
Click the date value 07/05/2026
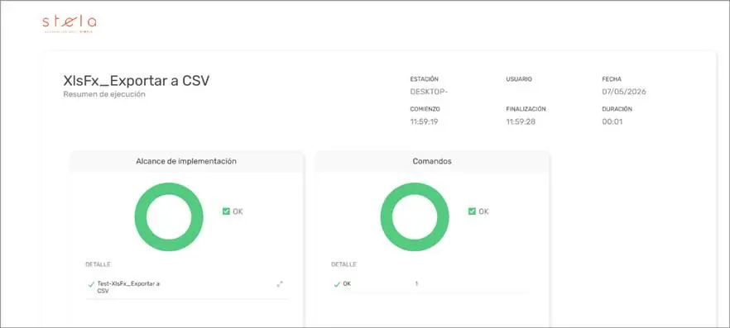click(x=624, y=92)
